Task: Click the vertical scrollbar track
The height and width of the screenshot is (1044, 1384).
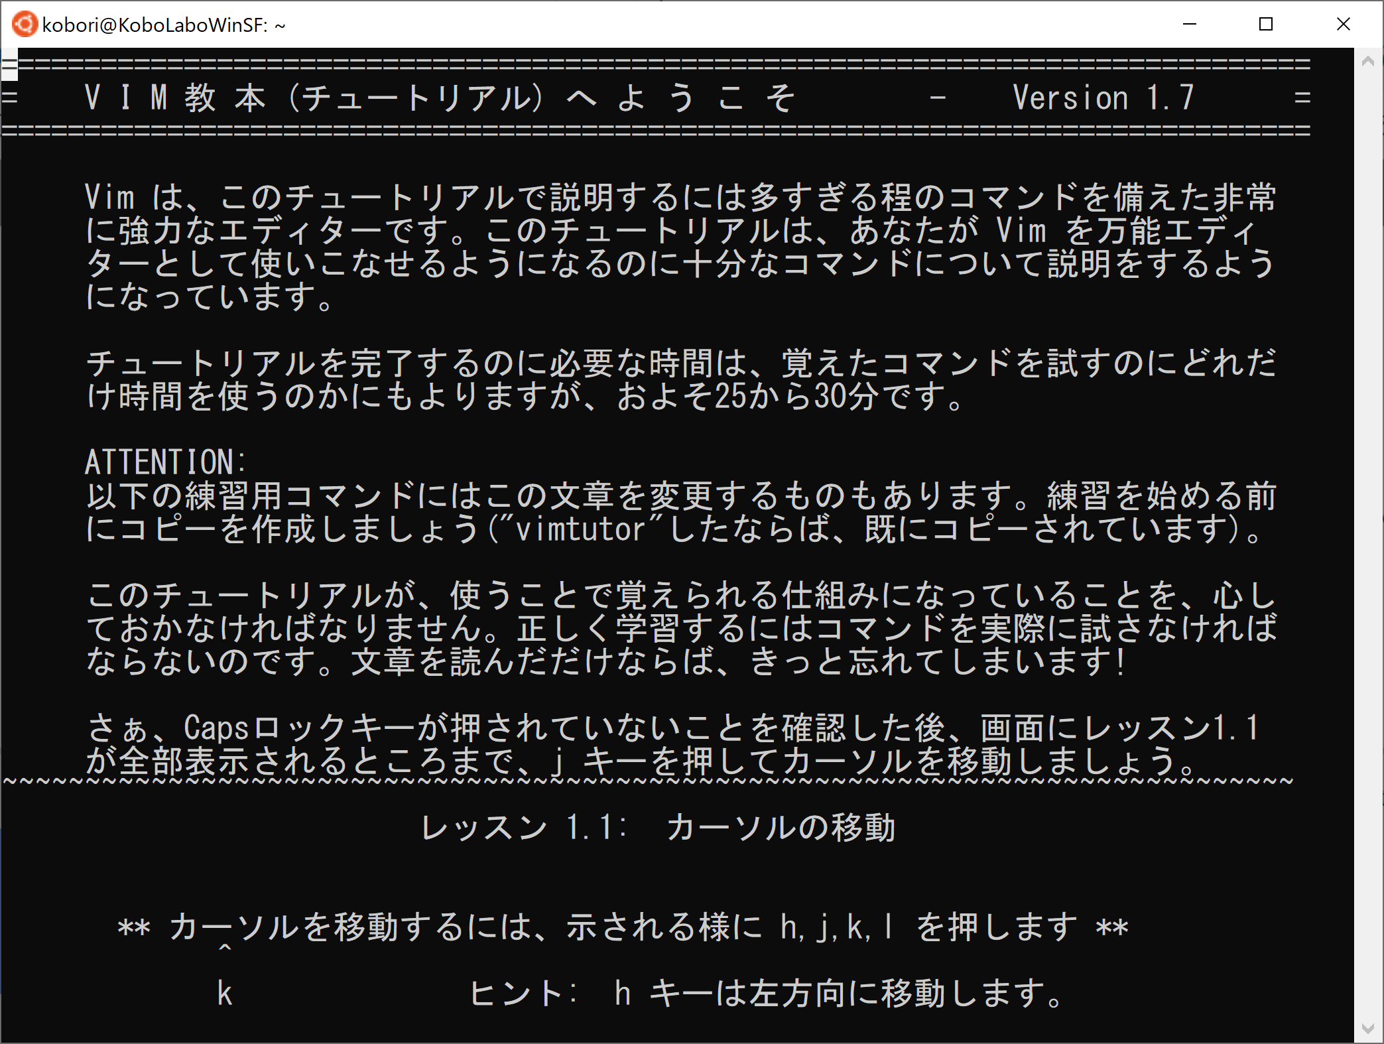Action: click(x=1367, y=531)
